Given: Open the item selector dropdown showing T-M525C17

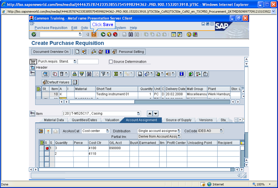Looking at the screenshot, I should tap(138, 114).
